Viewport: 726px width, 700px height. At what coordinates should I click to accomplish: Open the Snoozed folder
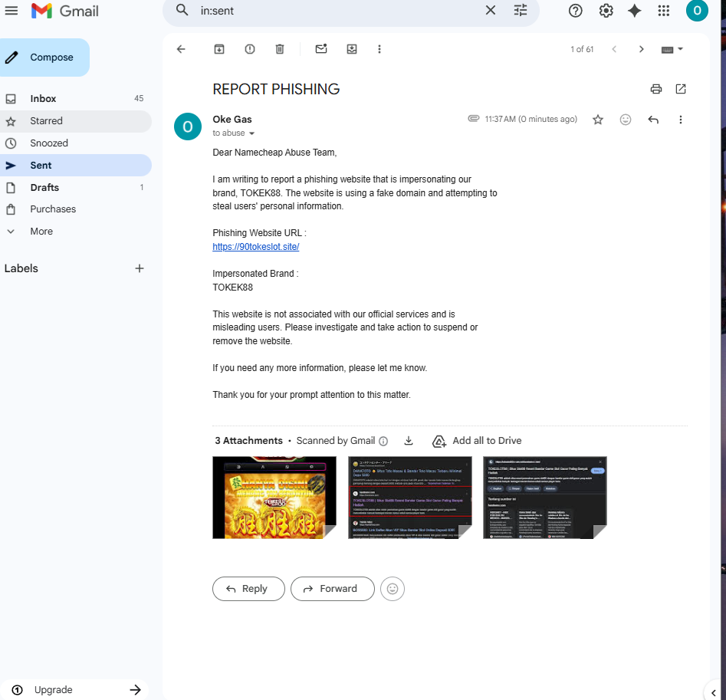[75, 143]
